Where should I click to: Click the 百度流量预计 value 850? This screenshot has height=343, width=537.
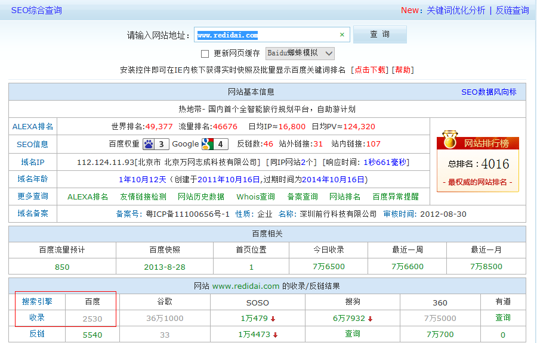[62, 267]
